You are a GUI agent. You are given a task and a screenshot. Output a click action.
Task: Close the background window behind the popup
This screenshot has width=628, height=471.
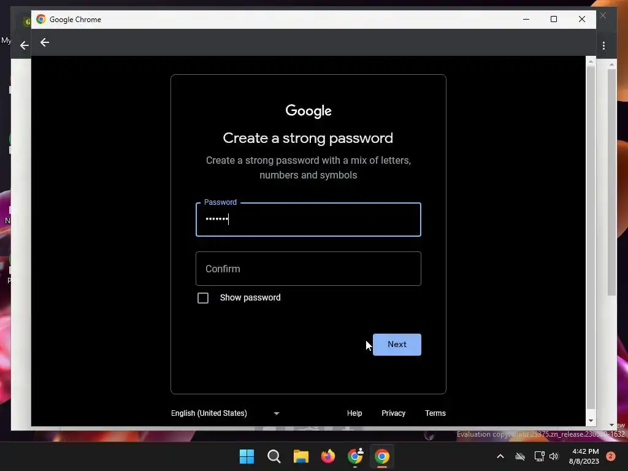coord(603,15)
